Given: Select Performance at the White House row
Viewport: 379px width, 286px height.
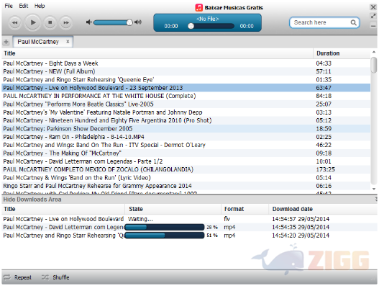Looking at the screenshot, I should point(186,96).
